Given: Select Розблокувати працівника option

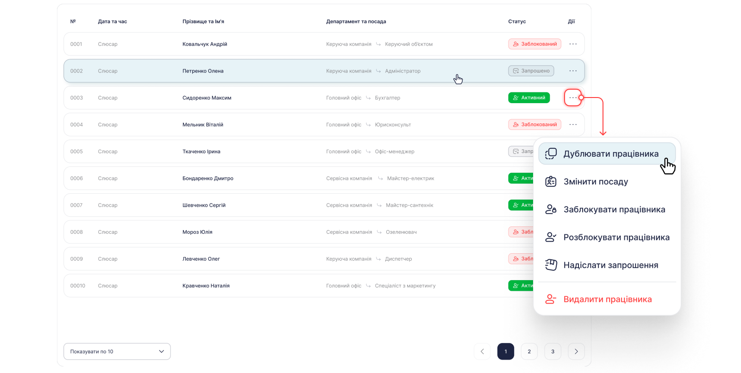Looking at the screenshot, I should (607, 237).
